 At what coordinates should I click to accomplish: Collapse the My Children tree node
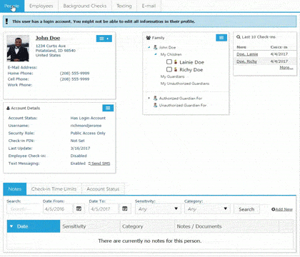pos(156,54)
